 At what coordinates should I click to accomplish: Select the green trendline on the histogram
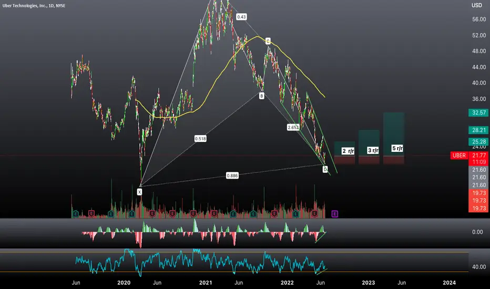click(320, 238)
